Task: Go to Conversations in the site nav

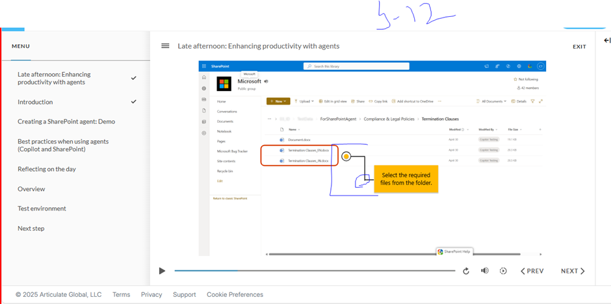Action: pos(227,111)
